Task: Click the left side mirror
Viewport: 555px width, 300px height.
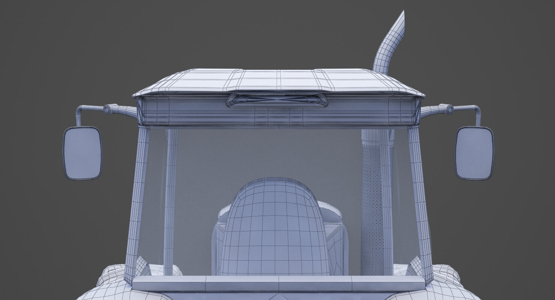Action: tap(82, 153)
